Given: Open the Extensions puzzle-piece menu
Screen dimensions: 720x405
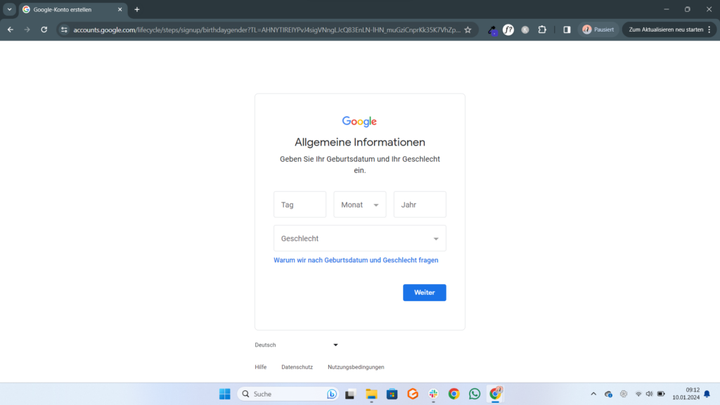Looking at the screenshot, I should pos(542,30).
